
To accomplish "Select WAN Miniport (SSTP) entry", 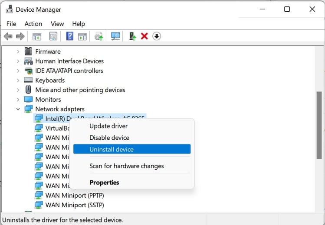I will pos(75,205).
